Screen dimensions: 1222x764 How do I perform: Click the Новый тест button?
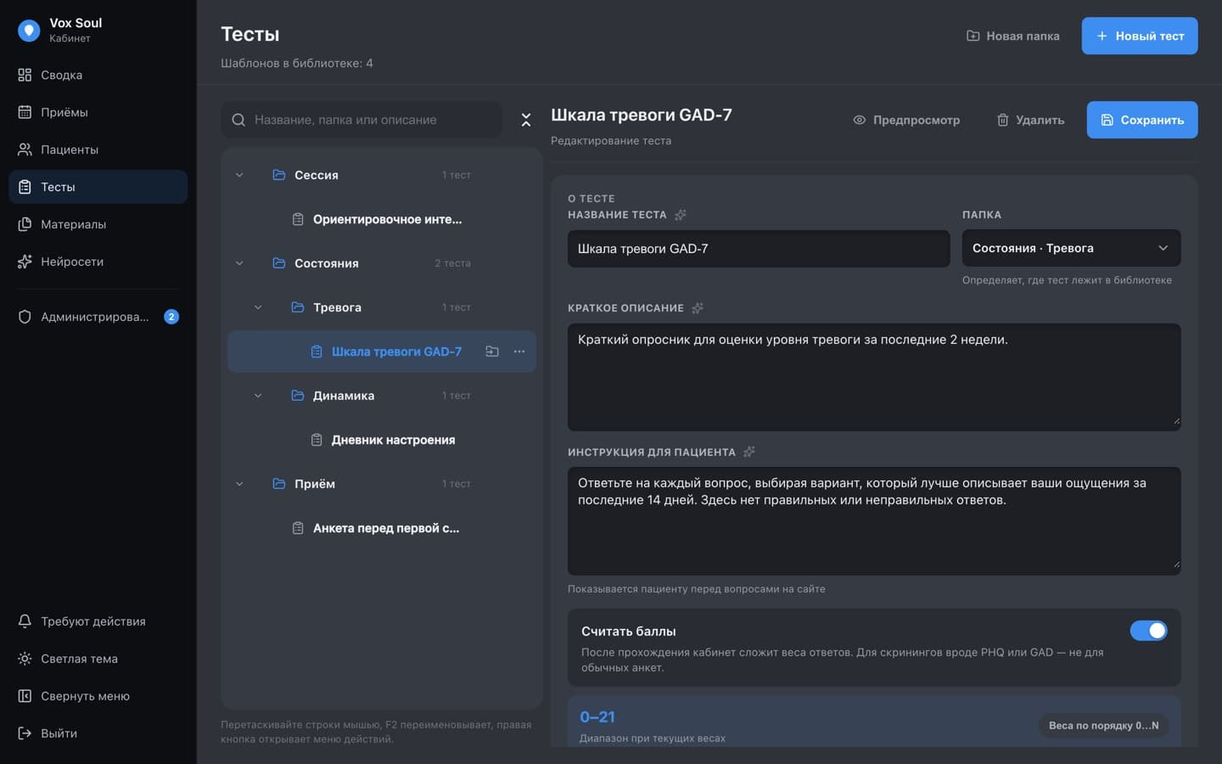tap(1140, 36)
